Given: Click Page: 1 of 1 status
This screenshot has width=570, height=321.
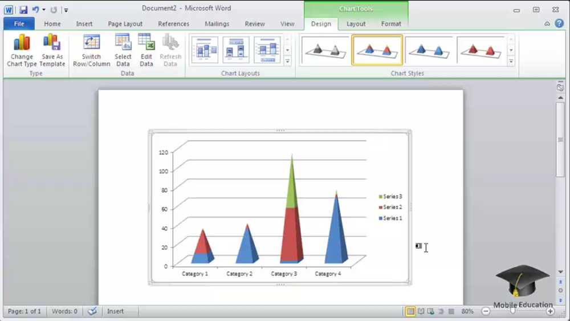Looking at the screenshot, I should 25,311.
